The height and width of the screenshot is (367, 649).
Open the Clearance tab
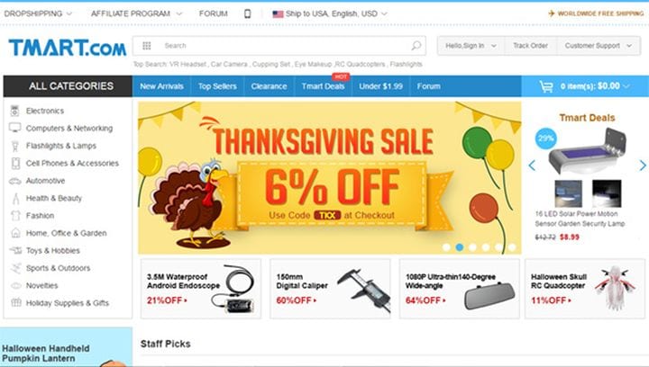[x=269, y=86]
